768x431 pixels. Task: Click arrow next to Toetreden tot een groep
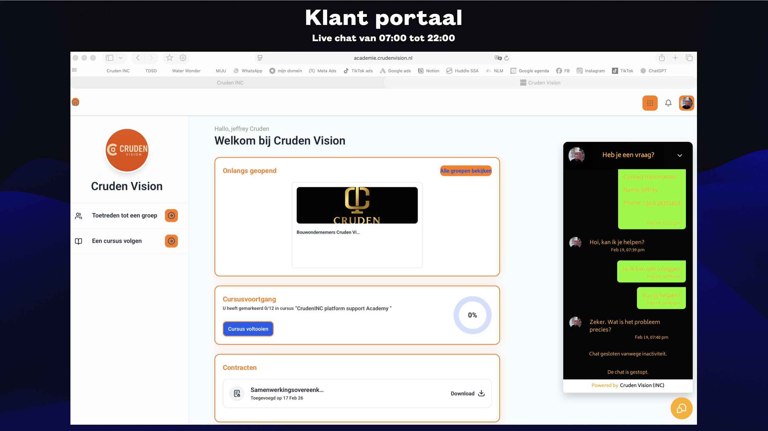[171, 215]
